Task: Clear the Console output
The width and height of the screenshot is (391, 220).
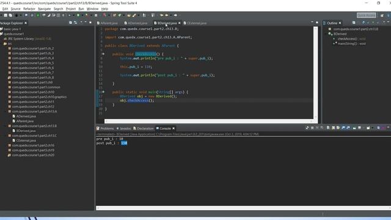Action: click(x=328, y=128)
